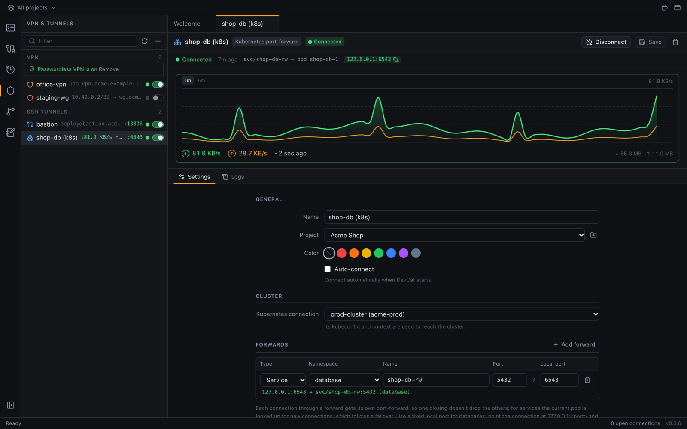Open the forward Type dropdown set to Service
The image size is (687, 429).
[x=283, y=380]
